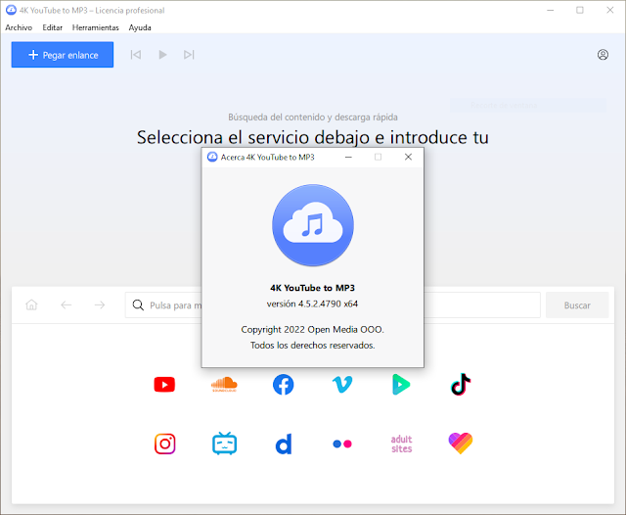Skip to next track
The image size is (626, 515).
tap(189, 55)
